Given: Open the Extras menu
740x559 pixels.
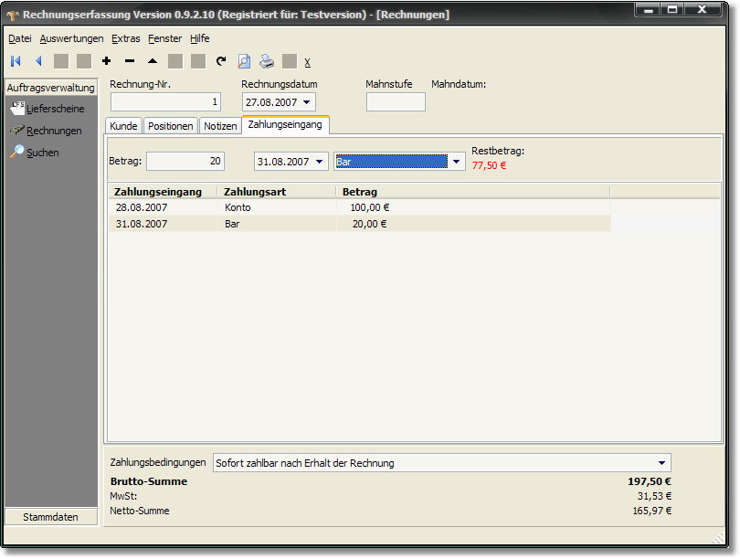Looking at the screenshot, I should [x=125, y=38].
